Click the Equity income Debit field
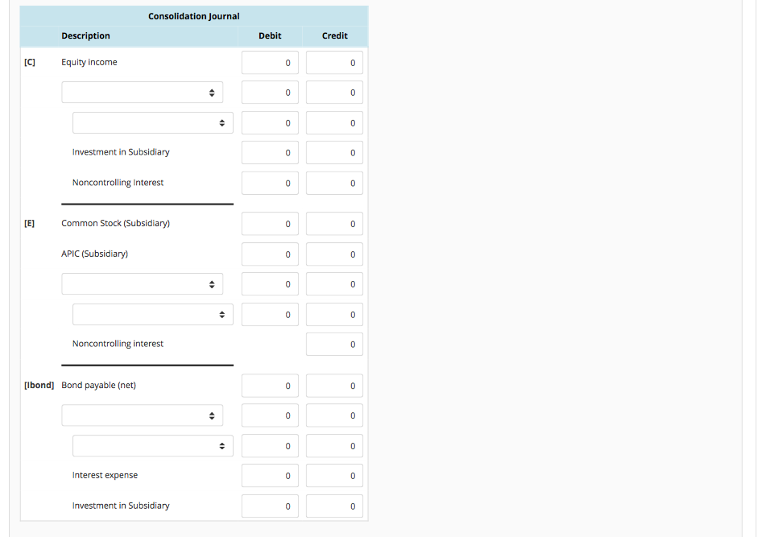This screenshot has width=757, height=537. [270, 62]
